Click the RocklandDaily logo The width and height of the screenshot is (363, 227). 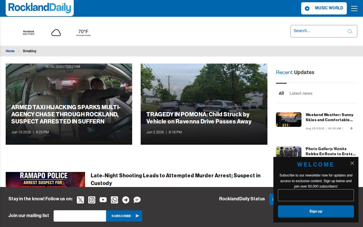[40, 8]
